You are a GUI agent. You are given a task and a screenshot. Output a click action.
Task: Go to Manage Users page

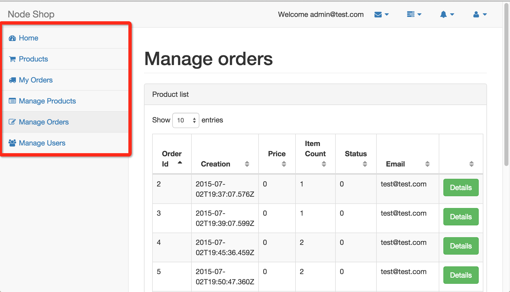pyautogui.click(x=42, y=143)
